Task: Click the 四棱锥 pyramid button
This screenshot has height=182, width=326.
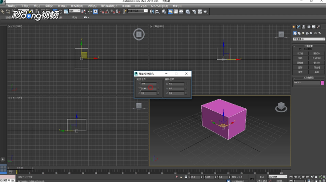Action: tap(317, 68)
